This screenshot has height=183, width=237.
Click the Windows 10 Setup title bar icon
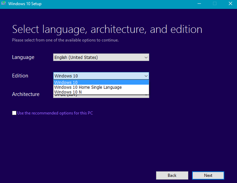coord(4,3)
